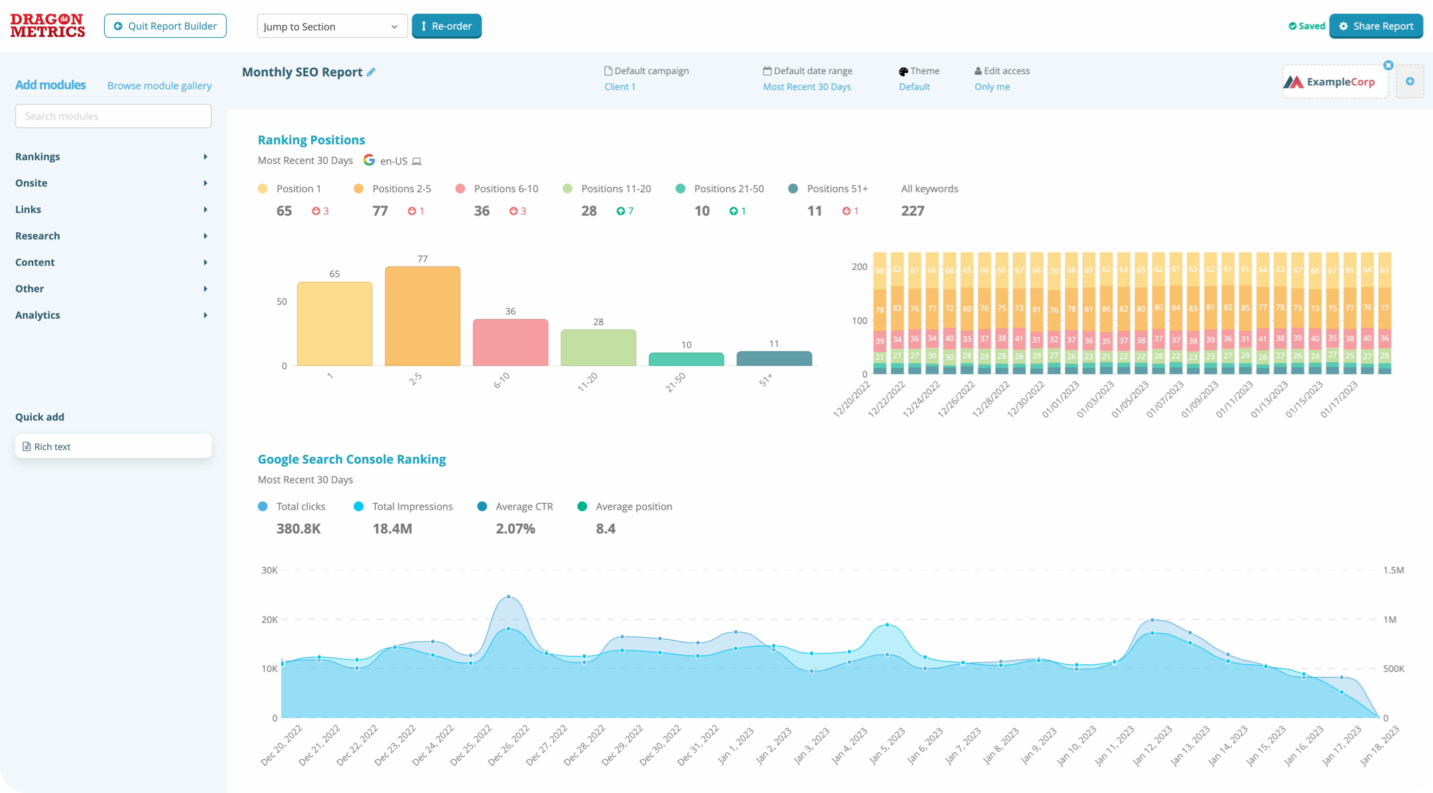
Task: Click the Dragon Metrics logo
Action: [x=48, y=26]
